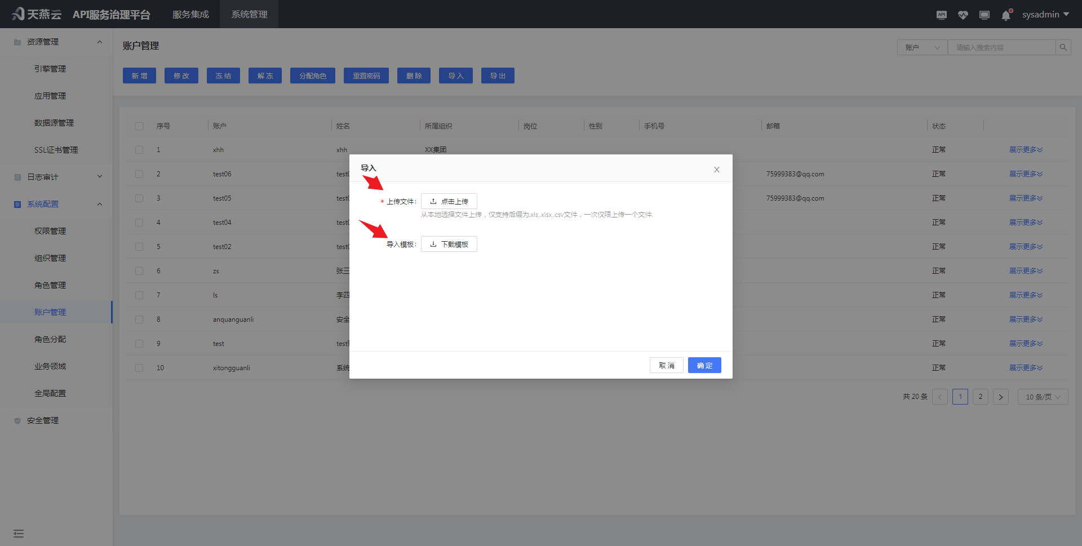Check the checkbox for row test06
The height and width of the screenshot is (546, 1082).
click(x=139, y=174)
